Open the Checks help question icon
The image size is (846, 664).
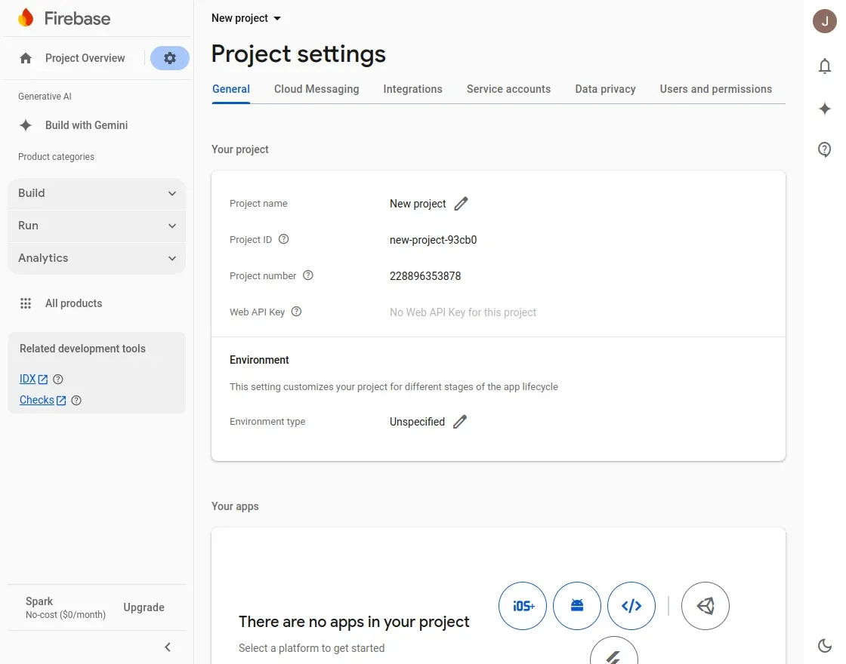coord(76,401)
